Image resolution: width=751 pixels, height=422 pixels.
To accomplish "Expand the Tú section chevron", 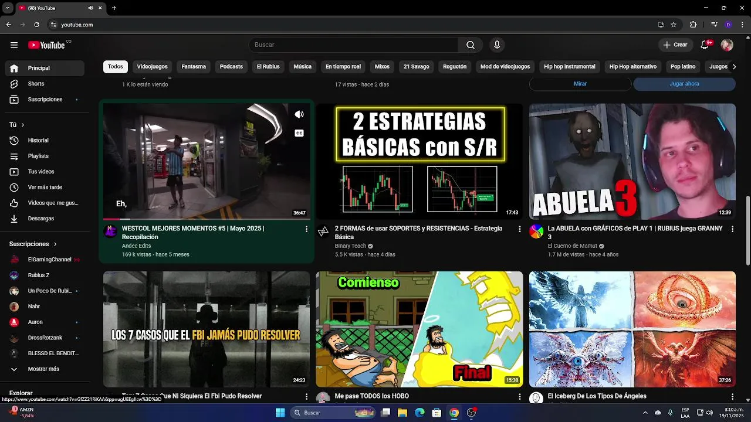I will pos(23,125).
